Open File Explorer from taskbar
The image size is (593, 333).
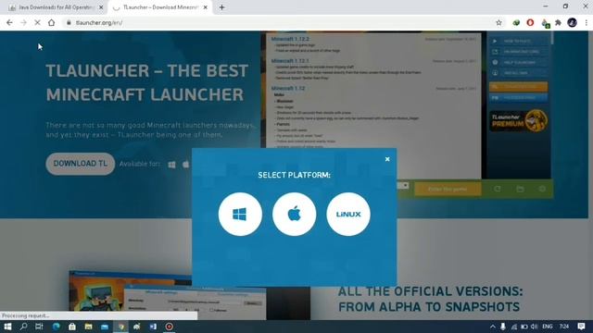89,327
